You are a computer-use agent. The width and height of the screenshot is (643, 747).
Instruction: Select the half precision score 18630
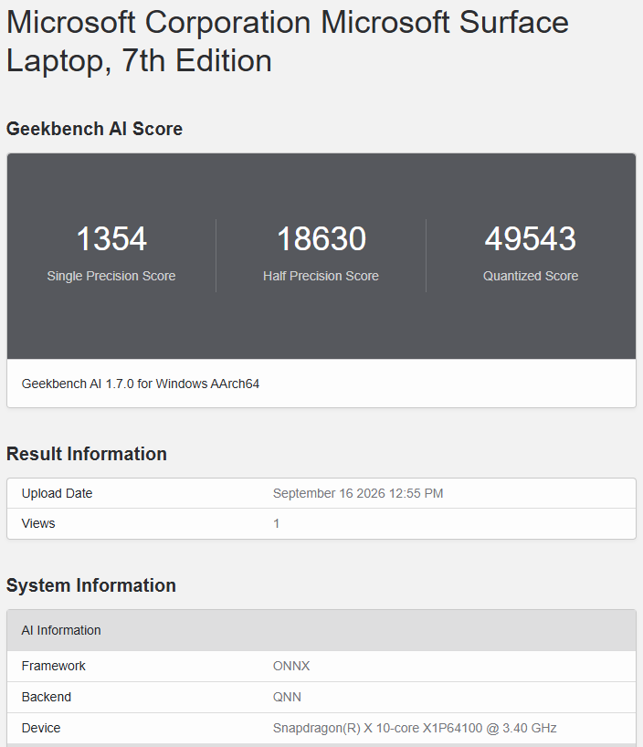click(321, 238)
